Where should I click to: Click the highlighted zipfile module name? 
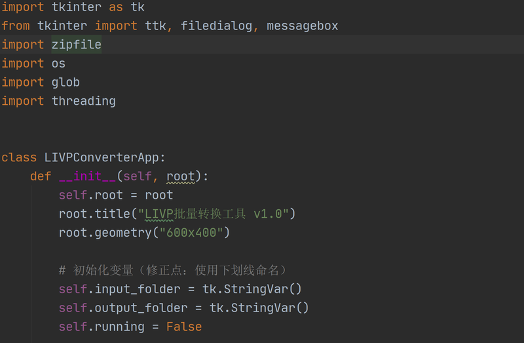click(77, 45)
